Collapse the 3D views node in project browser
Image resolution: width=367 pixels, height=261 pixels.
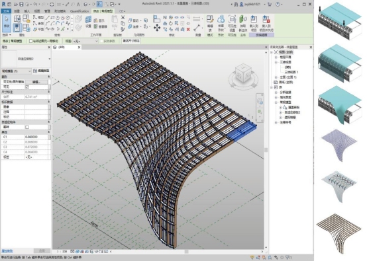(276, 62)
